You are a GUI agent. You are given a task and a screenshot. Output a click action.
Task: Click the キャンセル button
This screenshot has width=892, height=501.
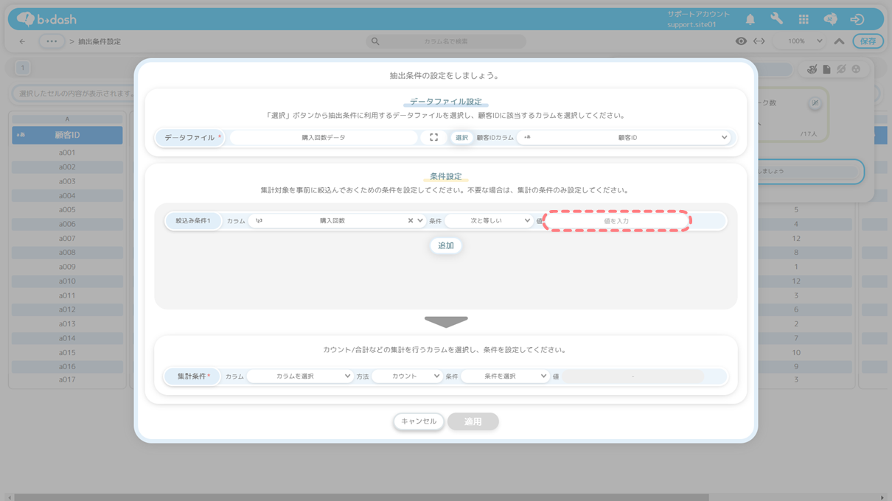click(419, 421)
